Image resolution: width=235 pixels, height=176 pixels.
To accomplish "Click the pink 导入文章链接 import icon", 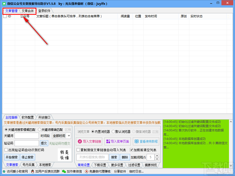I will 80,141.
